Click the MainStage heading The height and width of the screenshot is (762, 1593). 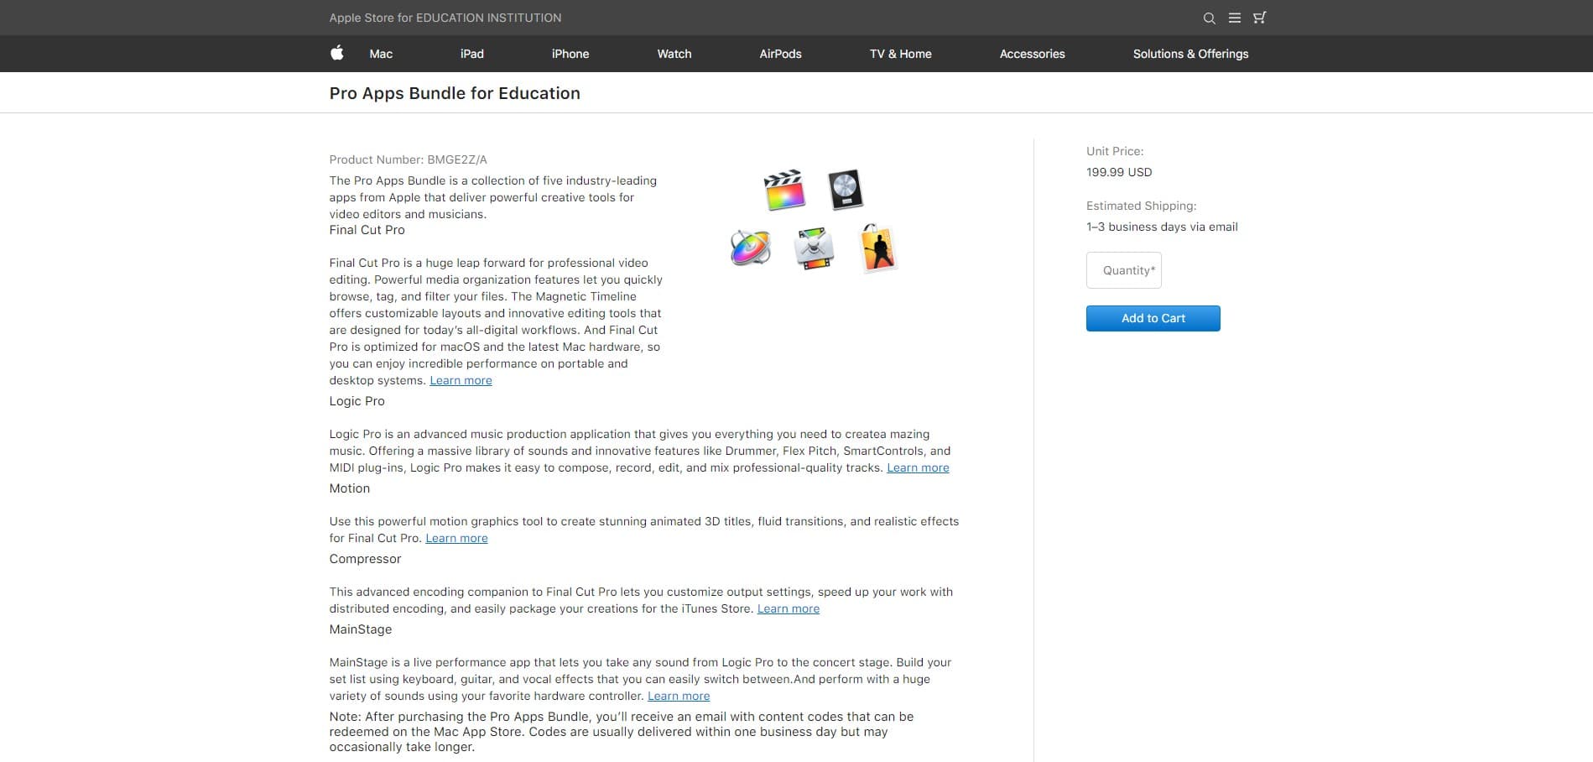tap(360, 629)
